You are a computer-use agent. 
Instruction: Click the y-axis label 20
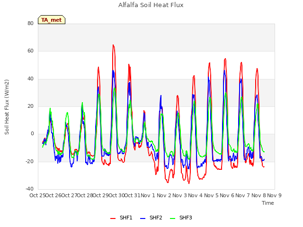(30, 106)
